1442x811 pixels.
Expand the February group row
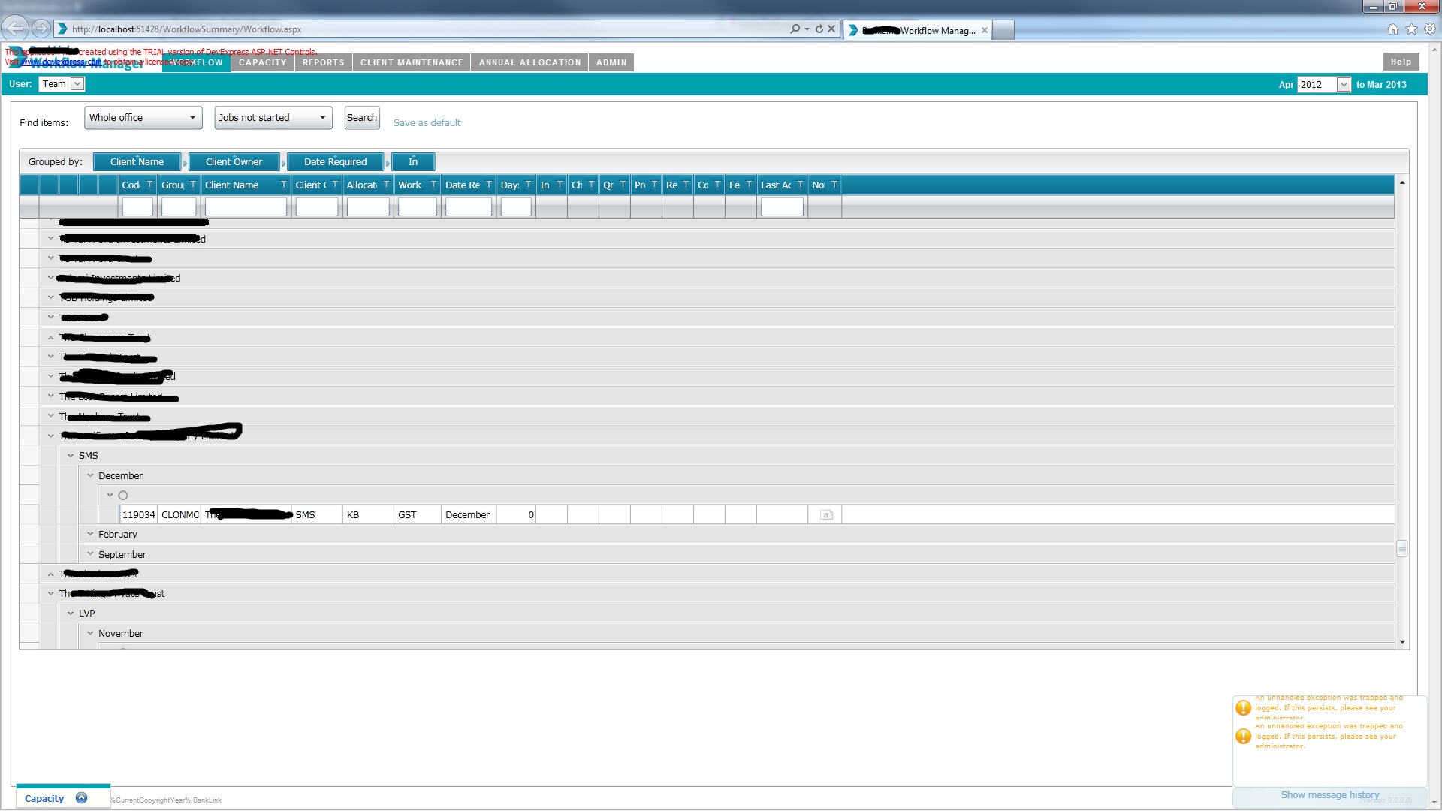click(x=90, y=535)
